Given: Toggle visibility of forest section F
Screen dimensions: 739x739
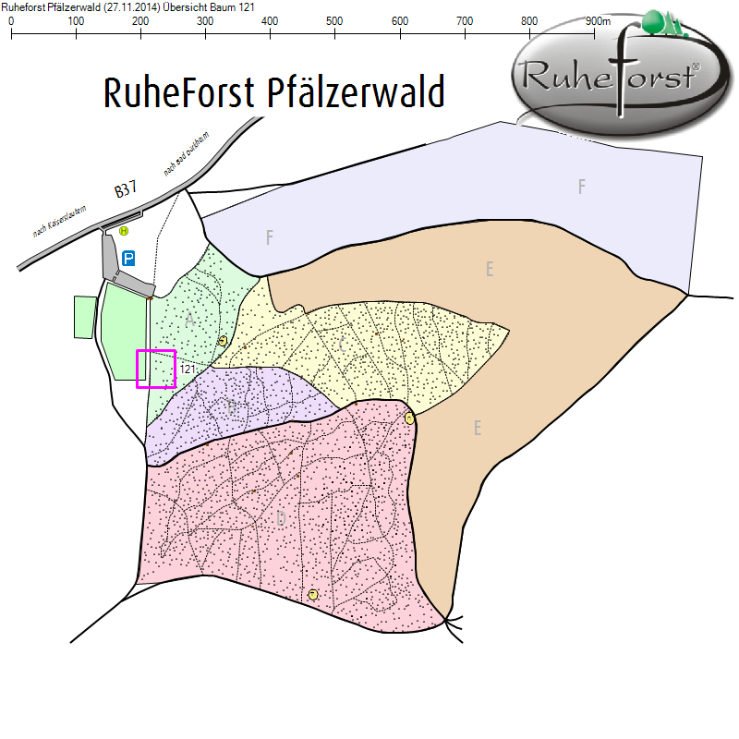Looking at the screenshot, I should click(580, 188).
